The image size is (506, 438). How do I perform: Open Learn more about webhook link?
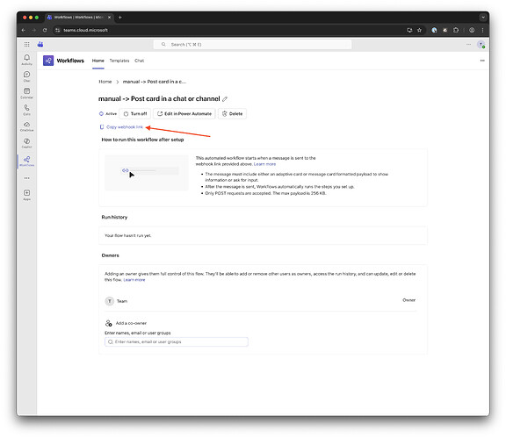264,164
